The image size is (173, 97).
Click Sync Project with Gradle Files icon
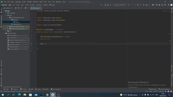(x=159, y=5)
